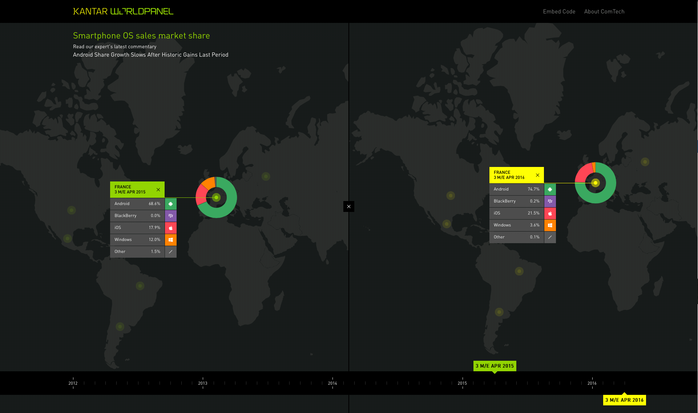
Task: Close the France 3 M/E Apr 2015 panel
Action: coord(158,190)
